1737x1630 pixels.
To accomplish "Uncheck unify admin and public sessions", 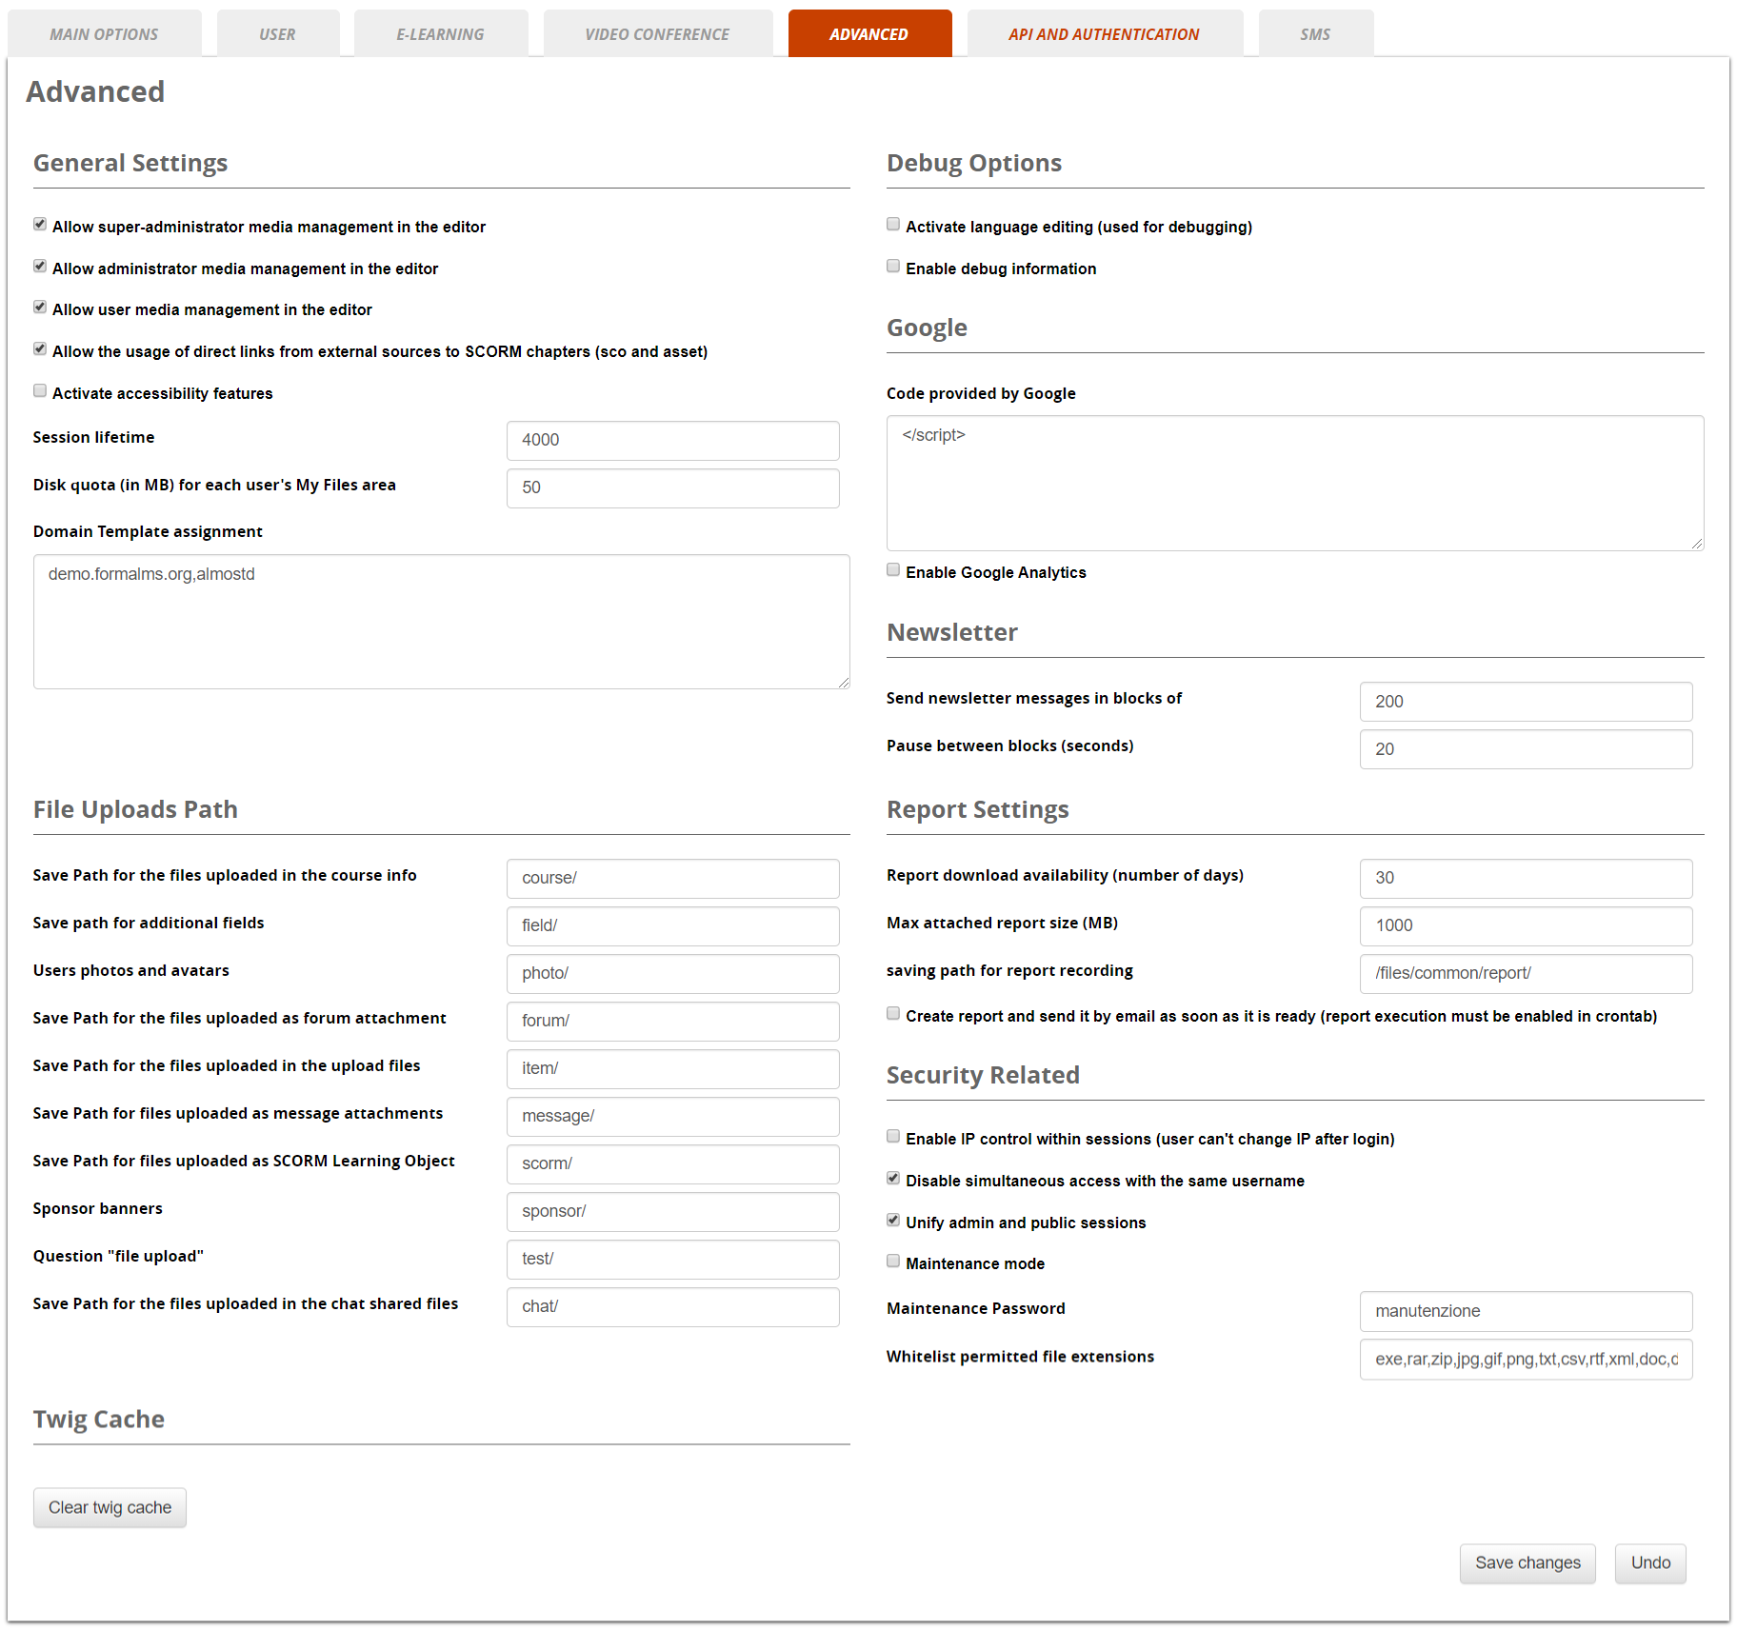I will click(892, 1220).
